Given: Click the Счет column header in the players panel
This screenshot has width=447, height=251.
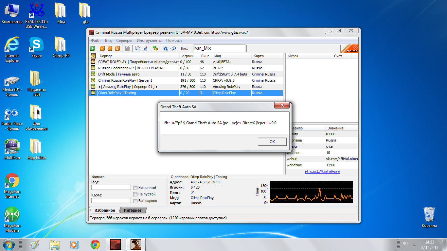Looking at the screenshot, I should point(341,56).
